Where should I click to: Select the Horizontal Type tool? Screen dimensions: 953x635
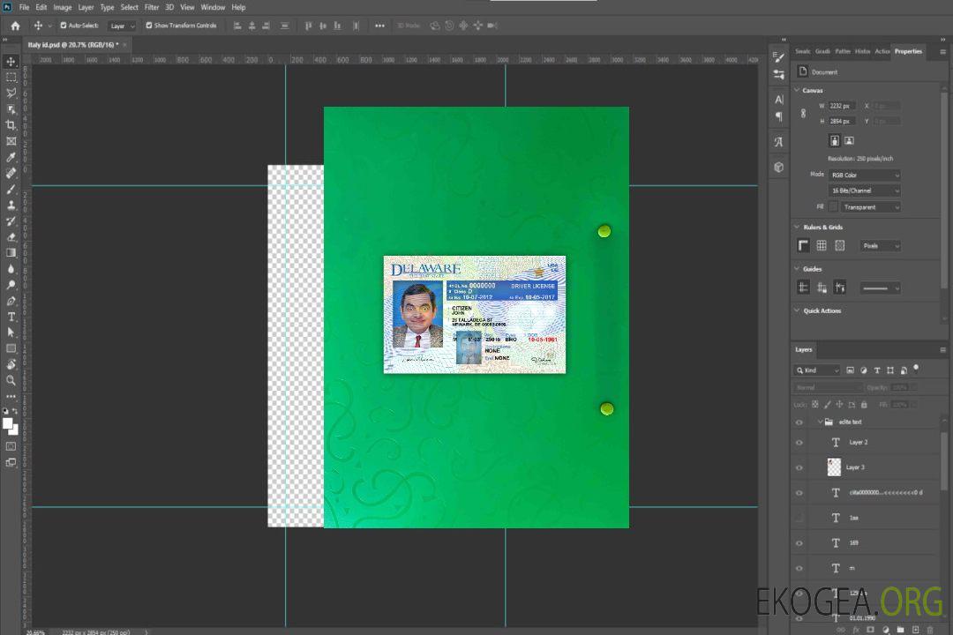click(11, 317)
